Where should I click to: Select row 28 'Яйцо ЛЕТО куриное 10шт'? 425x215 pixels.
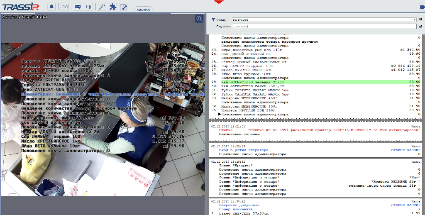pyautogui.click(x=316, y=74)
